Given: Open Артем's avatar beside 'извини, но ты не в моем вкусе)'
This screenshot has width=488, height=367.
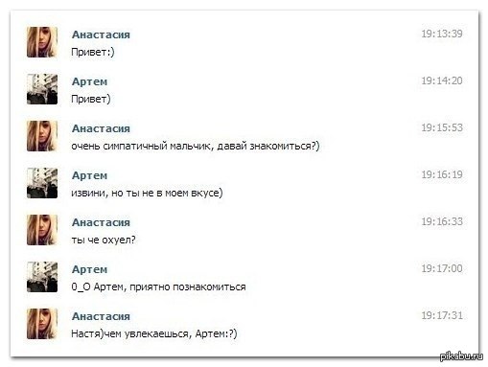Looking at the screenshot, I should [x=42, y=183].
